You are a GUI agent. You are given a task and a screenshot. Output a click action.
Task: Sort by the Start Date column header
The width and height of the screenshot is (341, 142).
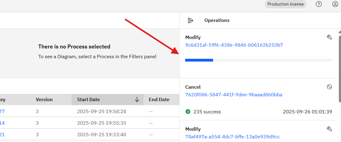click(x=88, y=99)
